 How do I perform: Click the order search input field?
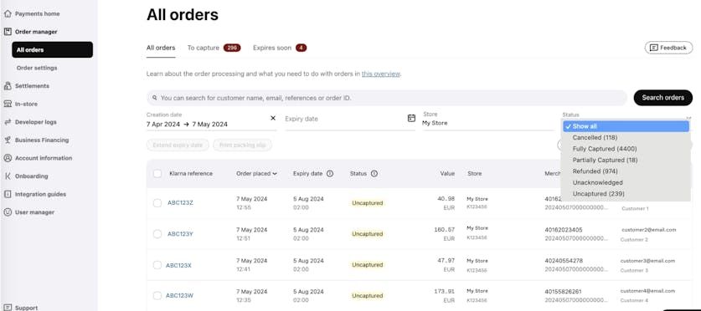[x=387, y=98]
